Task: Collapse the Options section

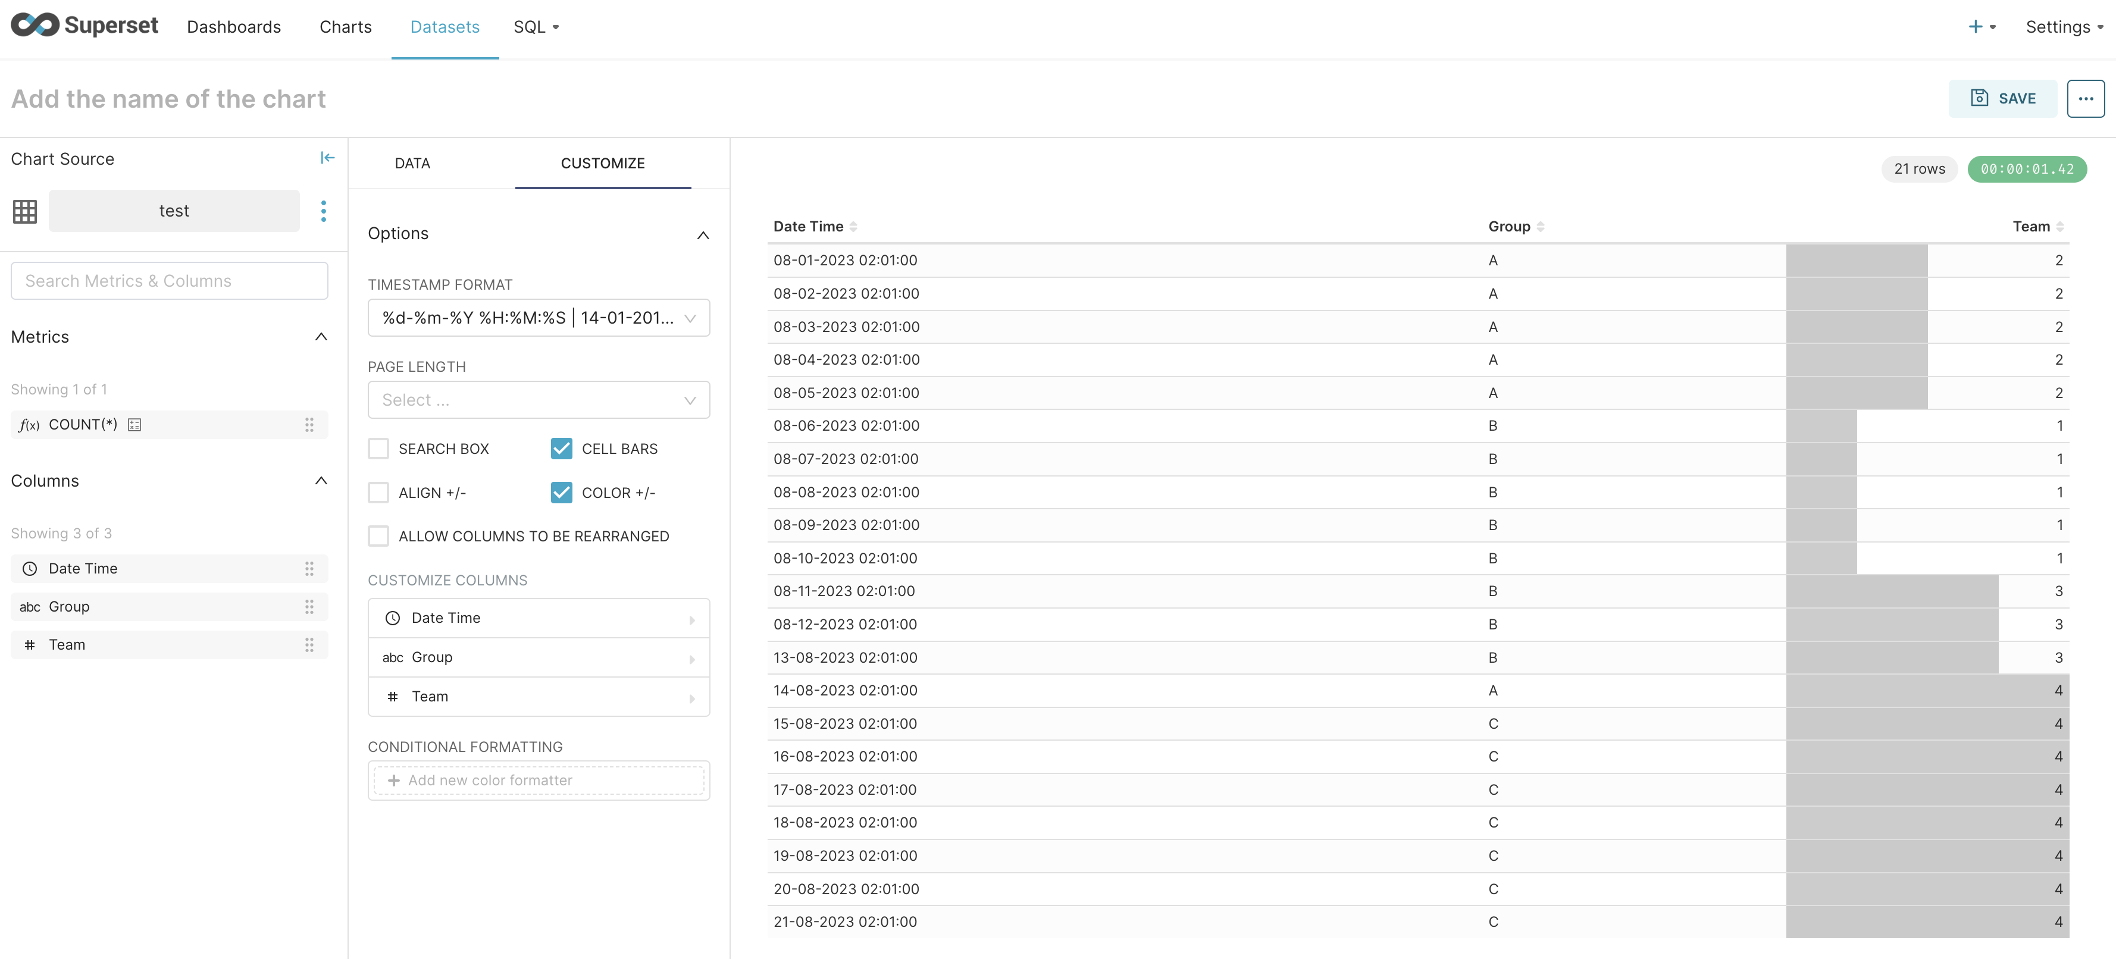Action: (703, 235)
